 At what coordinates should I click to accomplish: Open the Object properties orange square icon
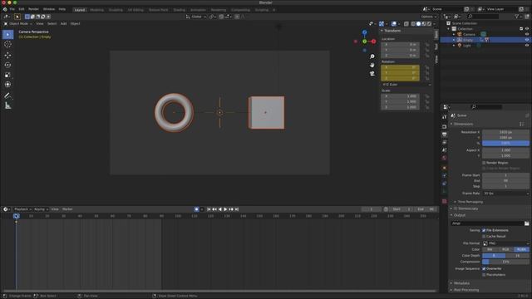[x=445, y=168]
